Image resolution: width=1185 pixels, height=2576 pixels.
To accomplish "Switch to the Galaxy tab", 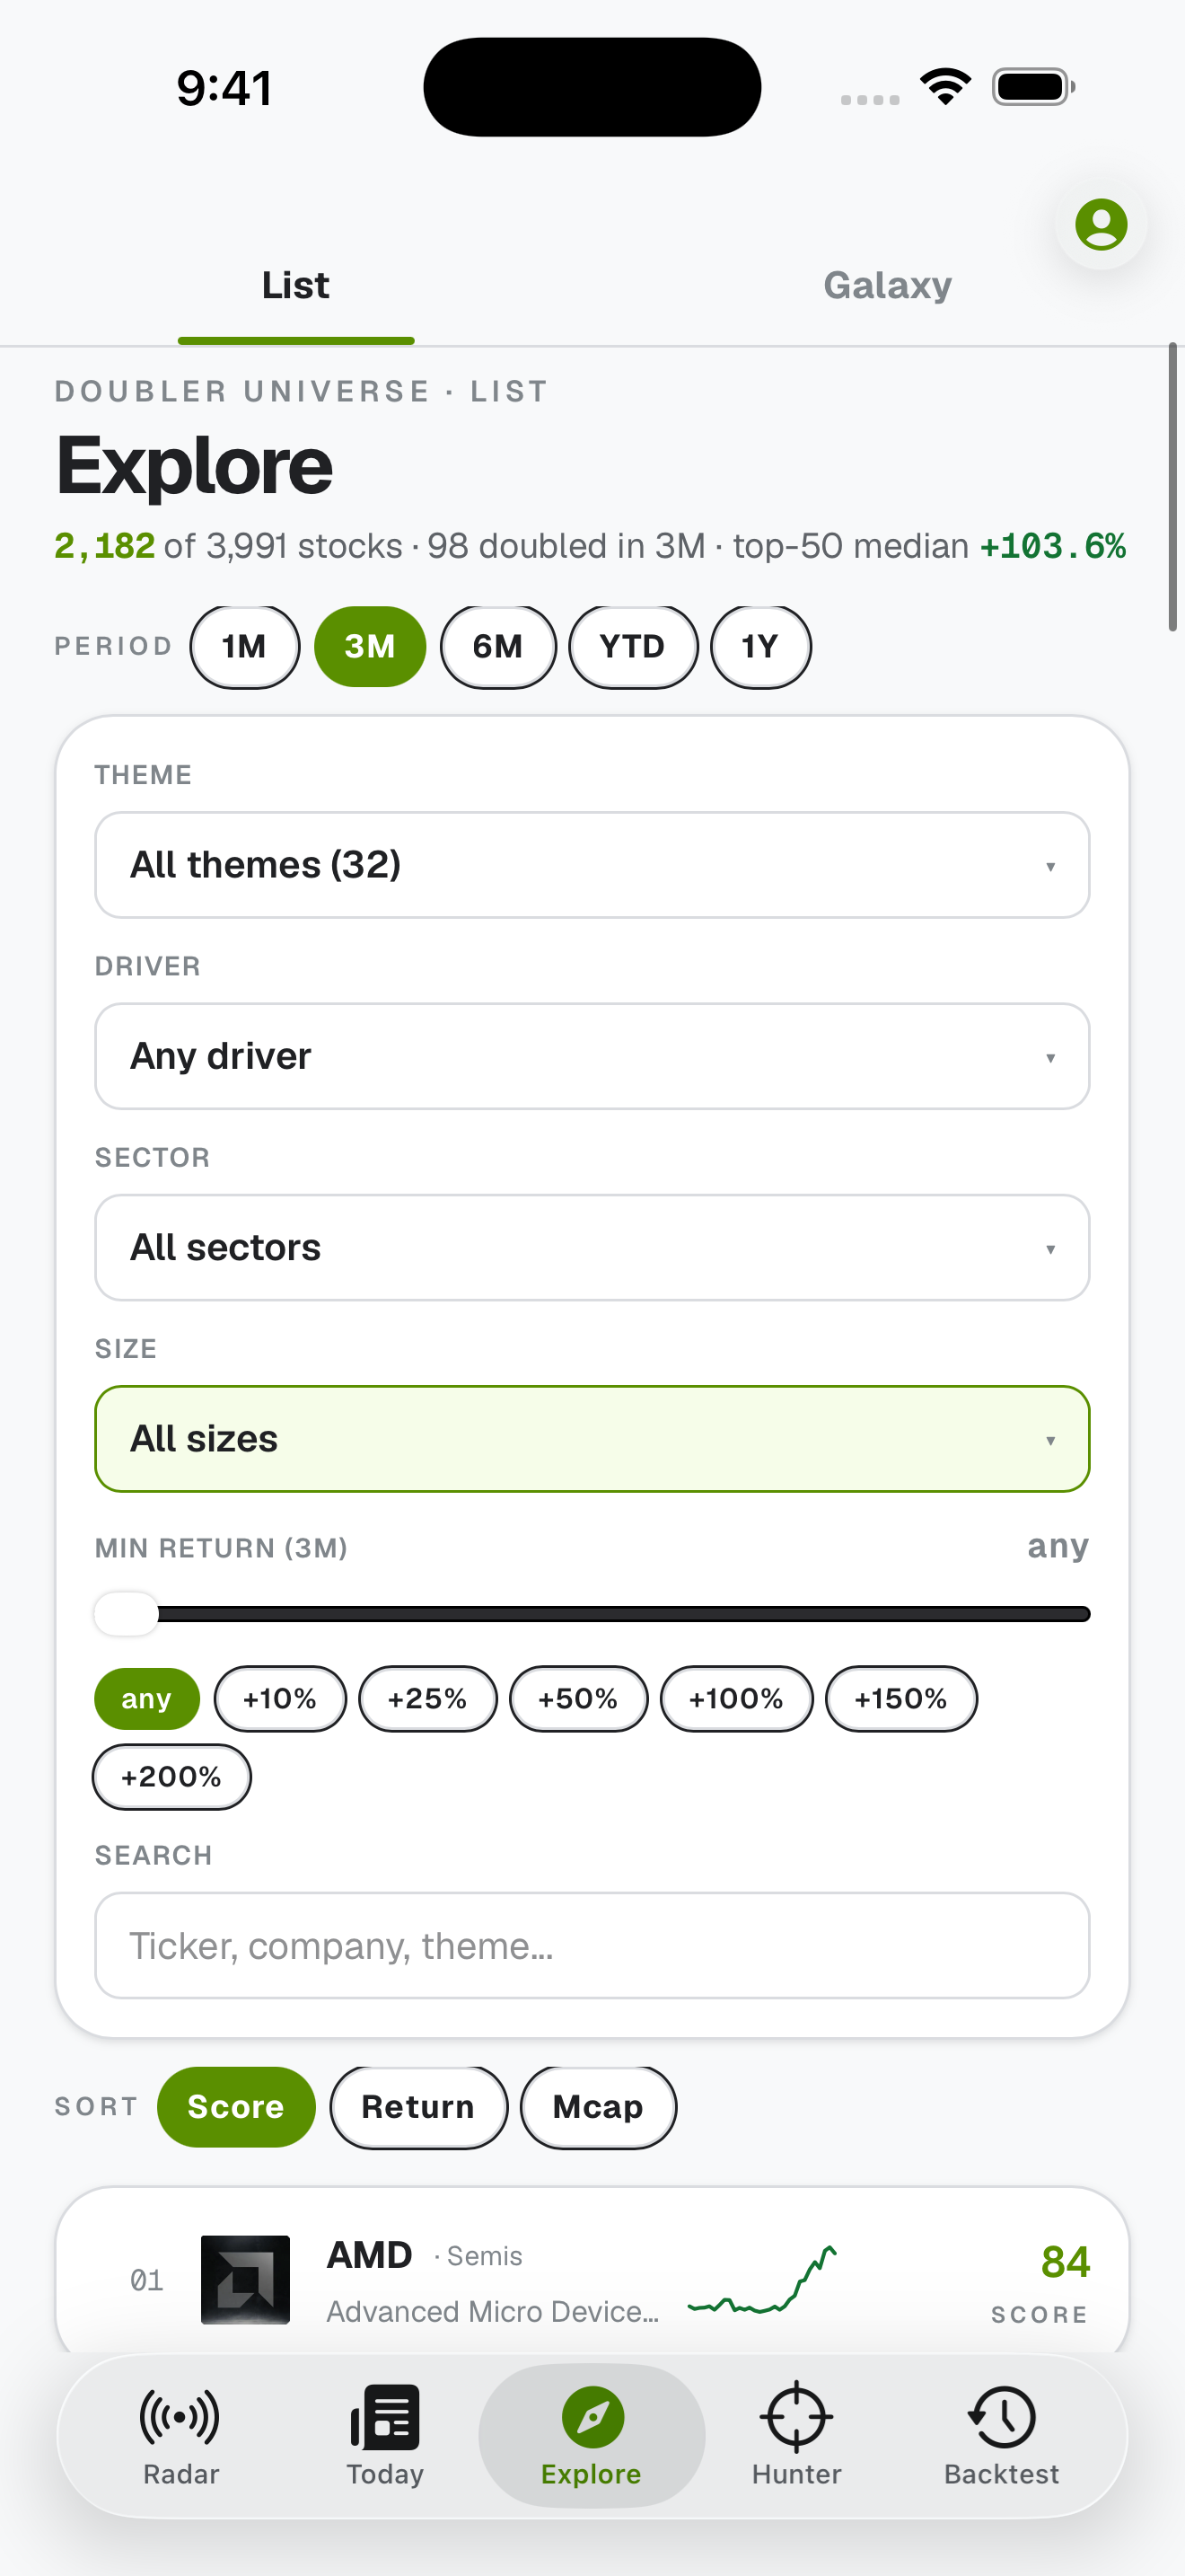I will click(x=887, y=285).
